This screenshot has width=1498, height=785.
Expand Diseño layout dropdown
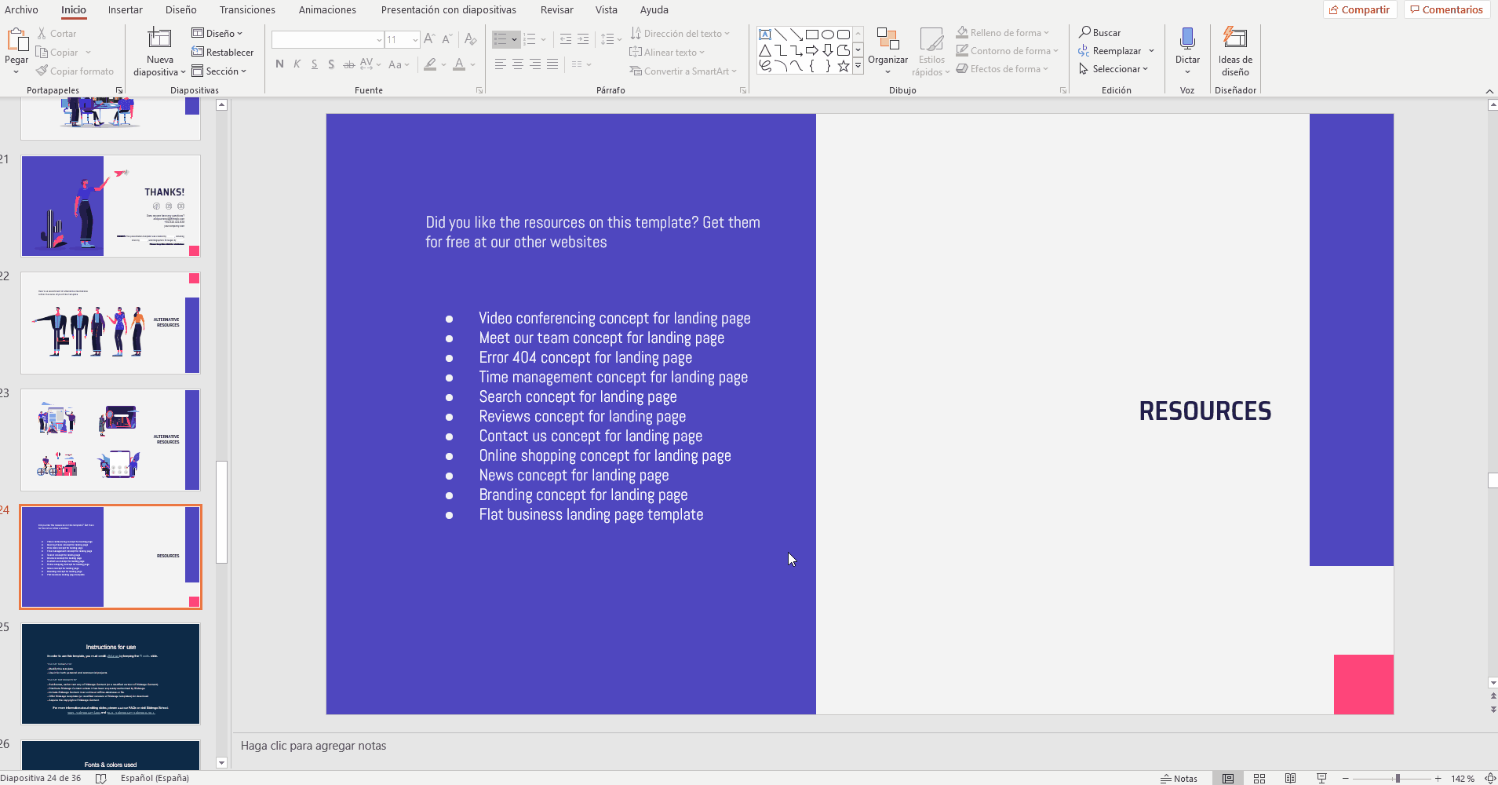pos(217,34)
